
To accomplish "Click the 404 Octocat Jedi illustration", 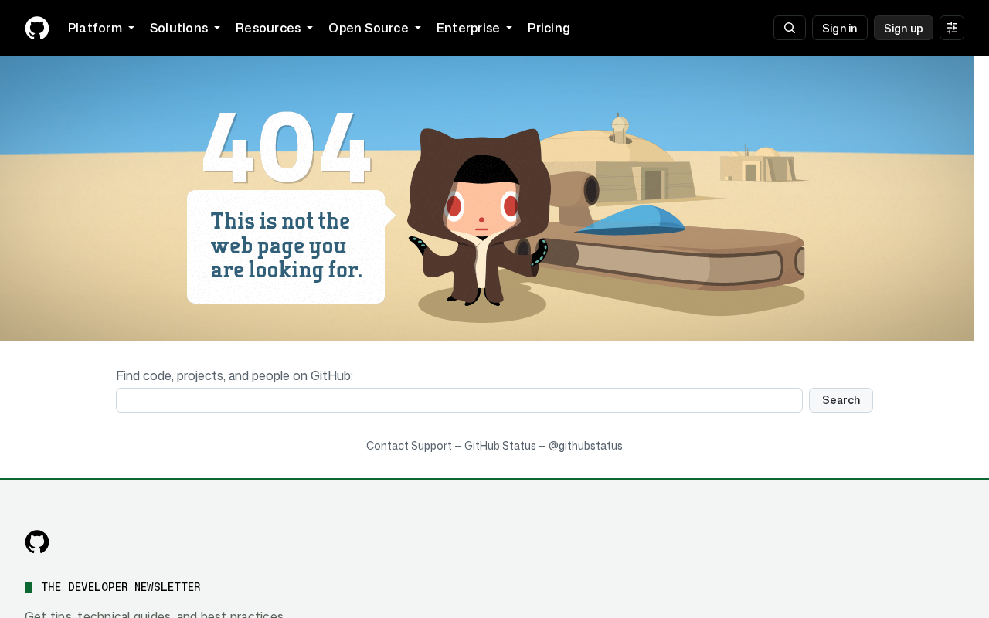I will [479, 216].
